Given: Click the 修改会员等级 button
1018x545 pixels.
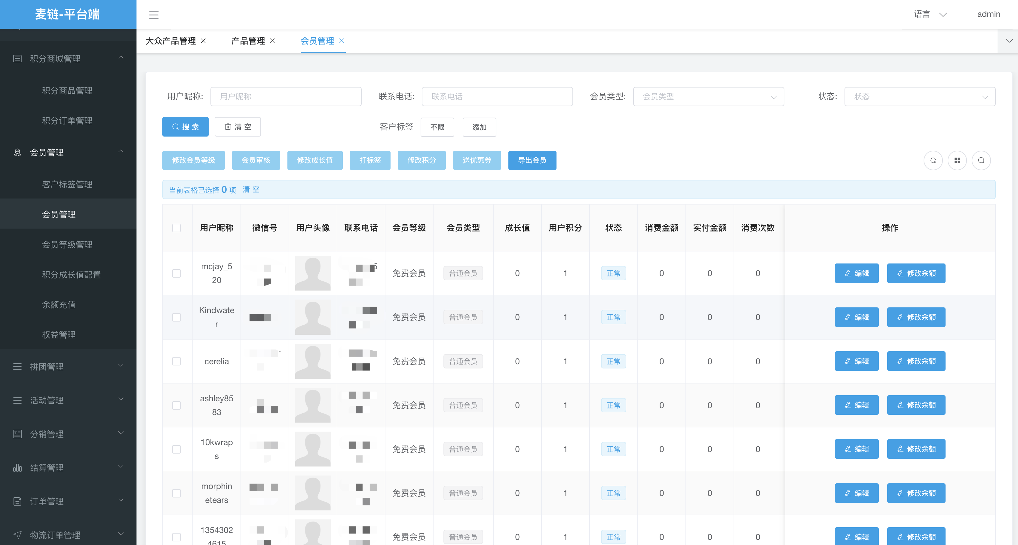Looking at the screenshot, I should tap(193, 160).
